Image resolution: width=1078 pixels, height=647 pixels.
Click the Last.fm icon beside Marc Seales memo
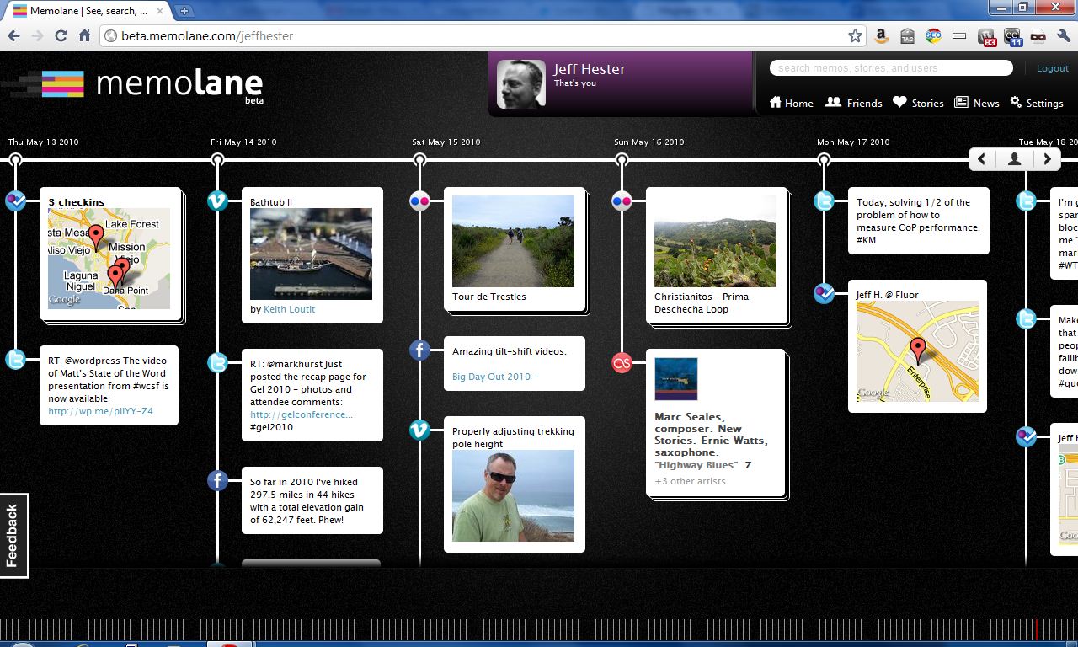(622, 363)
